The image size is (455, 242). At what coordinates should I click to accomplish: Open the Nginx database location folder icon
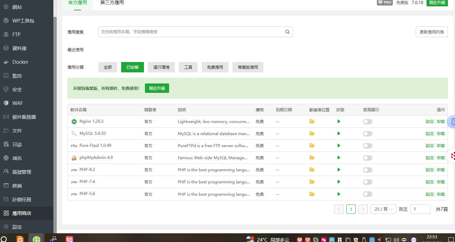[312, 121]
